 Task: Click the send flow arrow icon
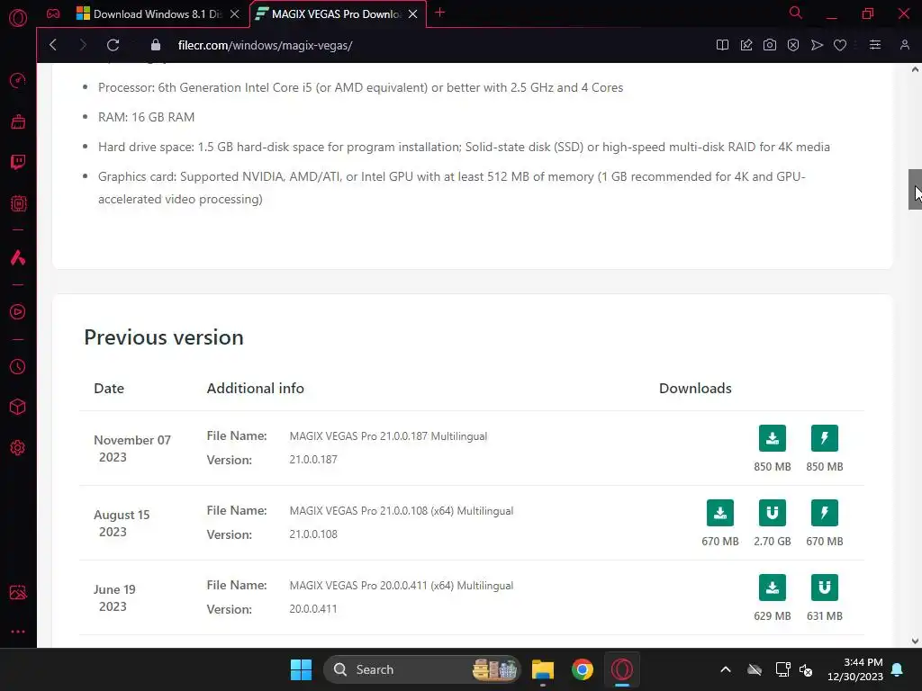tap(817, 45)
